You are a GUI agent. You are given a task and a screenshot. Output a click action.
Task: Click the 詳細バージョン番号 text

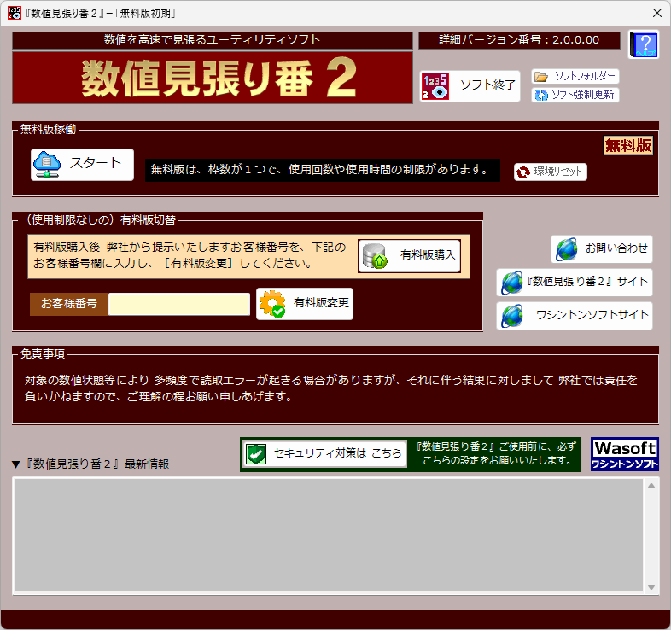point(519,40)
